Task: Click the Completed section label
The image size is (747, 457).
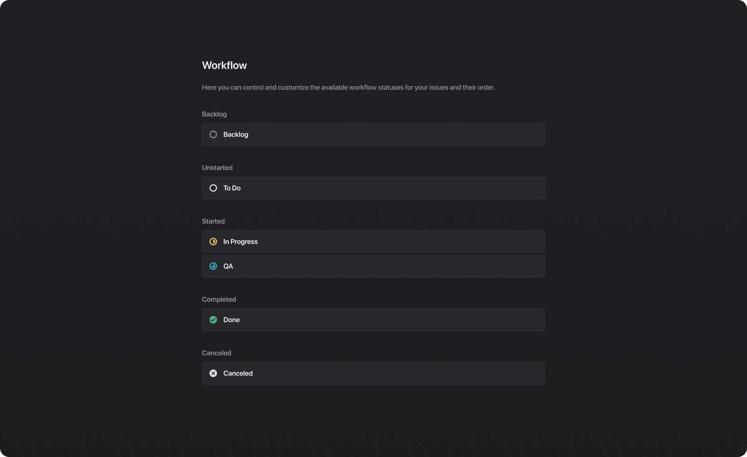Action: (x=219, y=299)
